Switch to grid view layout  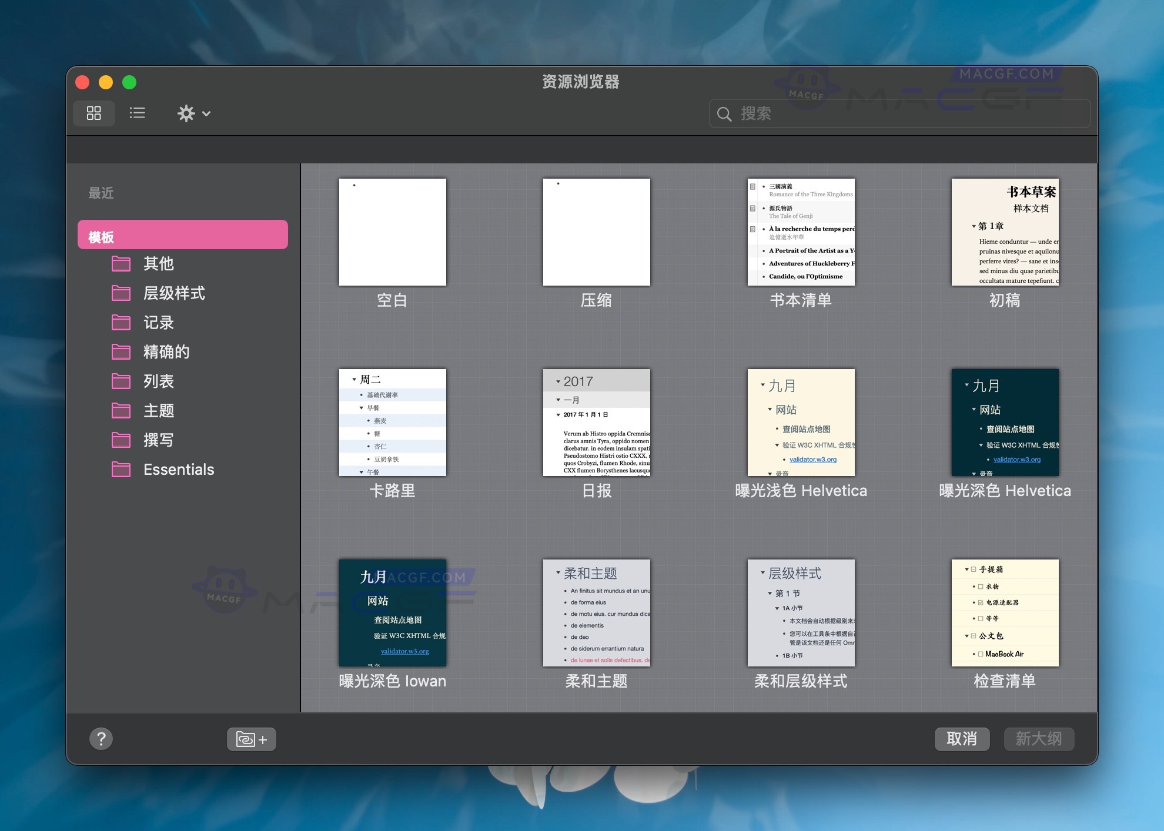pos(93,113)
